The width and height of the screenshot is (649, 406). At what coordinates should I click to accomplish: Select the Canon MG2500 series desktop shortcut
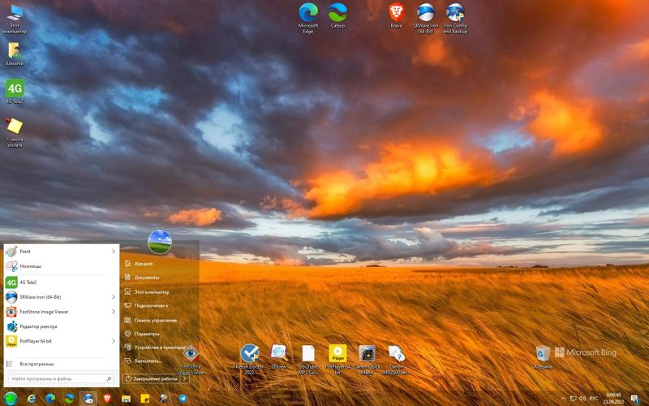[396, 359]
